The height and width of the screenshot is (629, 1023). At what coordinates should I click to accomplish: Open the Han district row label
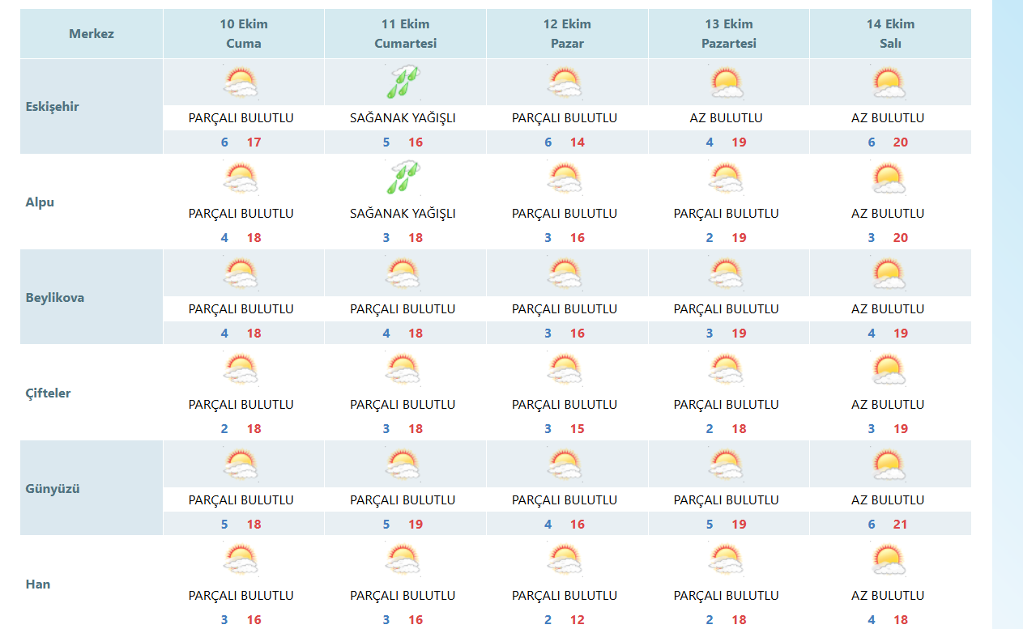tap(38, 584)
